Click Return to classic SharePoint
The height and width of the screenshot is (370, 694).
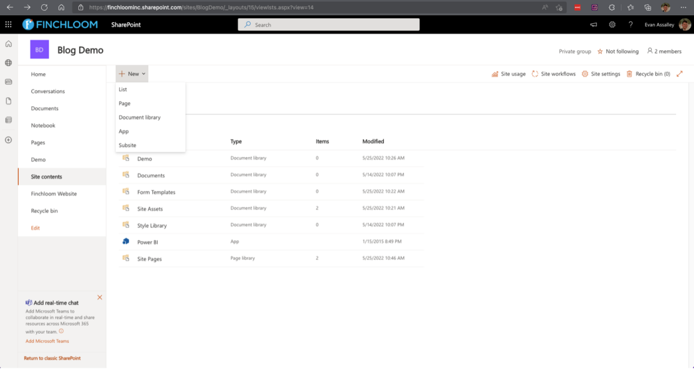click(x=52, y=358)
